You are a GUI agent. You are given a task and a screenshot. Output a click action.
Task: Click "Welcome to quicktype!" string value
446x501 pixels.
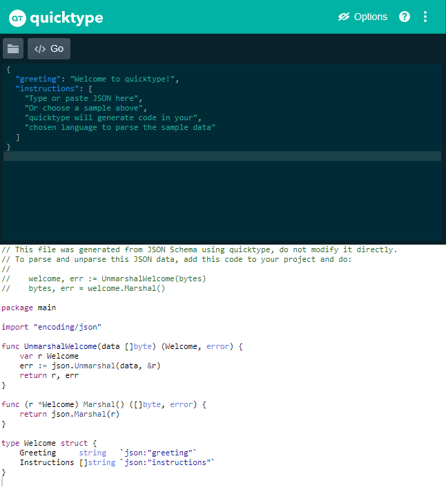coord(123,79)
